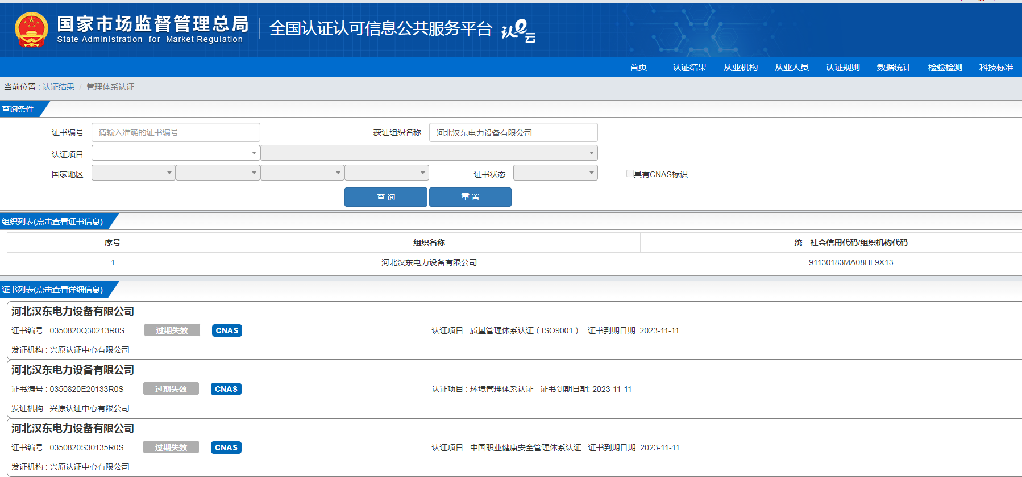Viewport: 1022px width, 477px height.
Task: Click 发证机构 兴原认证中心有限公司 under certificate 0350820Q30213R0S
Action: (x=70, y=350)
